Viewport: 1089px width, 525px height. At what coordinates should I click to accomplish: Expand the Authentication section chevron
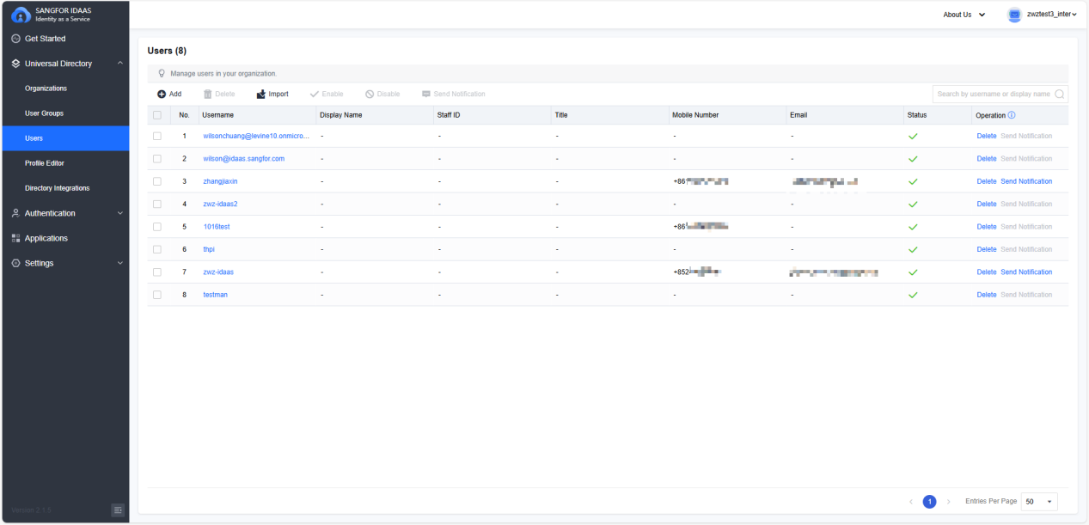click(120, 213)
